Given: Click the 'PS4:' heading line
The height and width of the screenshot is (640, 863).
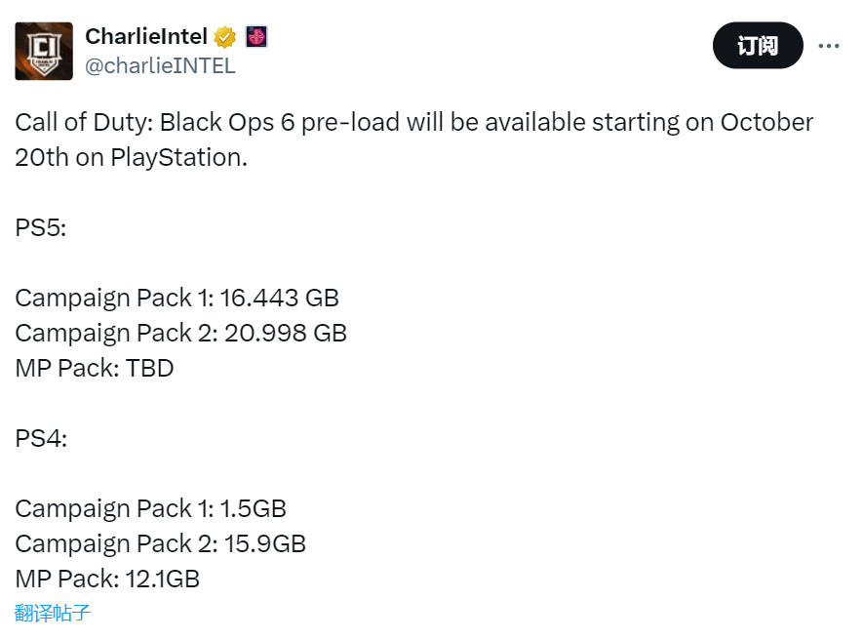Looking at the screenshot, I should point(41,439).
